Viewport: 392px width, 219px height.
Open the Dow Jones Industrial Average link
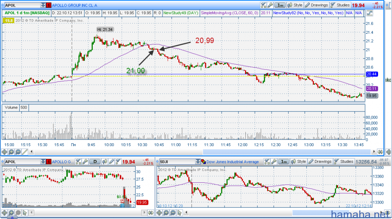232,162
